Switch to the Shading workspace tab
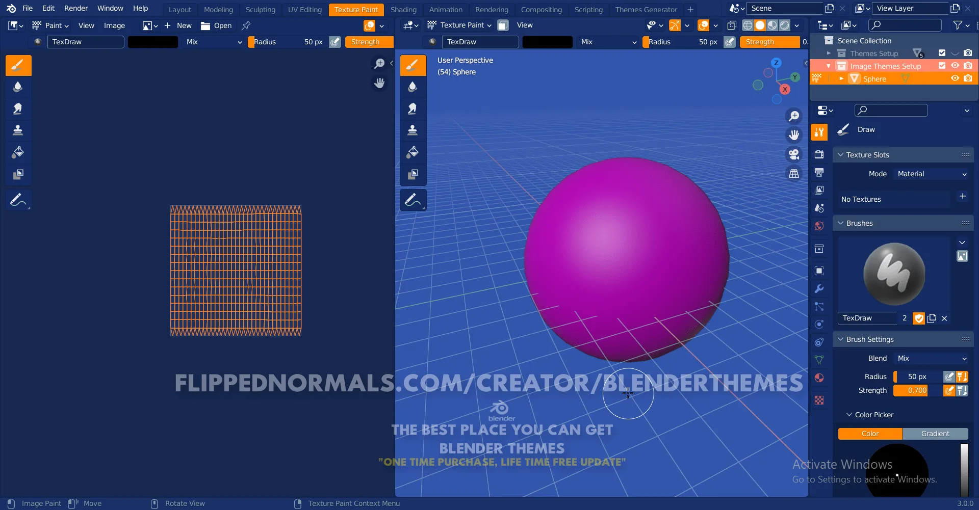979x510 pixels. pos(403,9)
